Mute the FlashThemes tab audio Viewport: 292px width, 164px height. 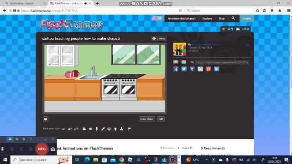(86, 3)
